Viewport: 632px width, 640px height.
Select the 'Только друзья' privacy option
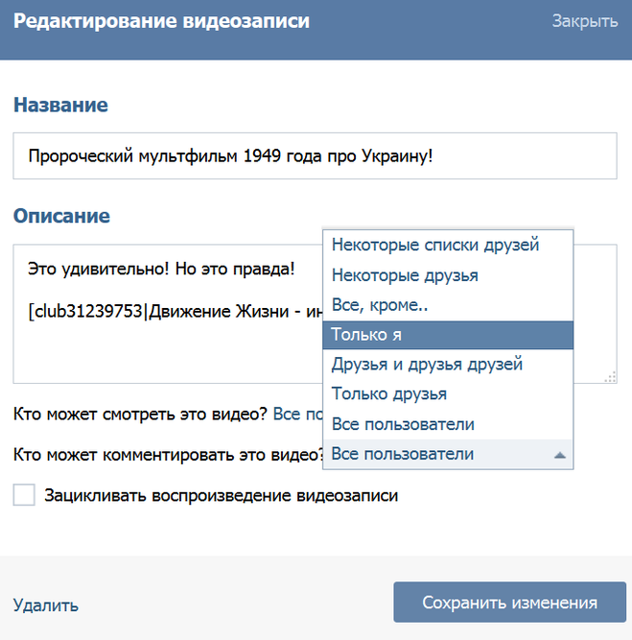(x=389, y=394)
